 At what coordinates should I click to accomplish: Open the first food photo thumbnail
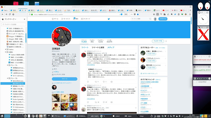coord(56,98)
